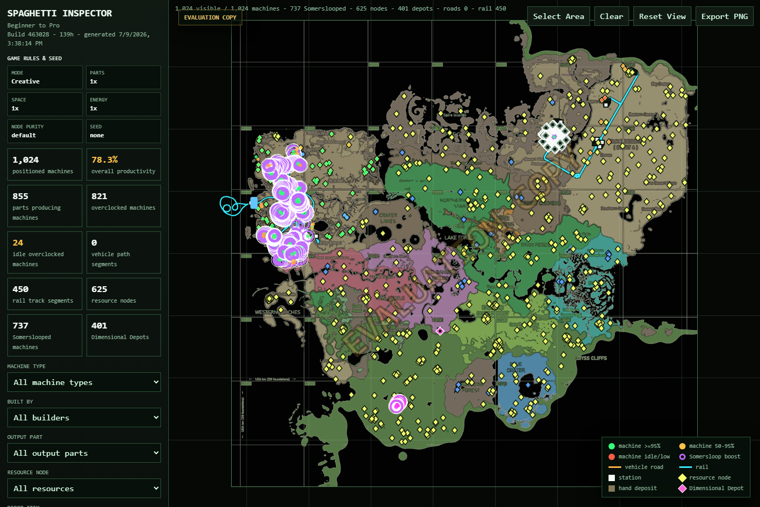Clear the current selection

click(x=611, y=16)
